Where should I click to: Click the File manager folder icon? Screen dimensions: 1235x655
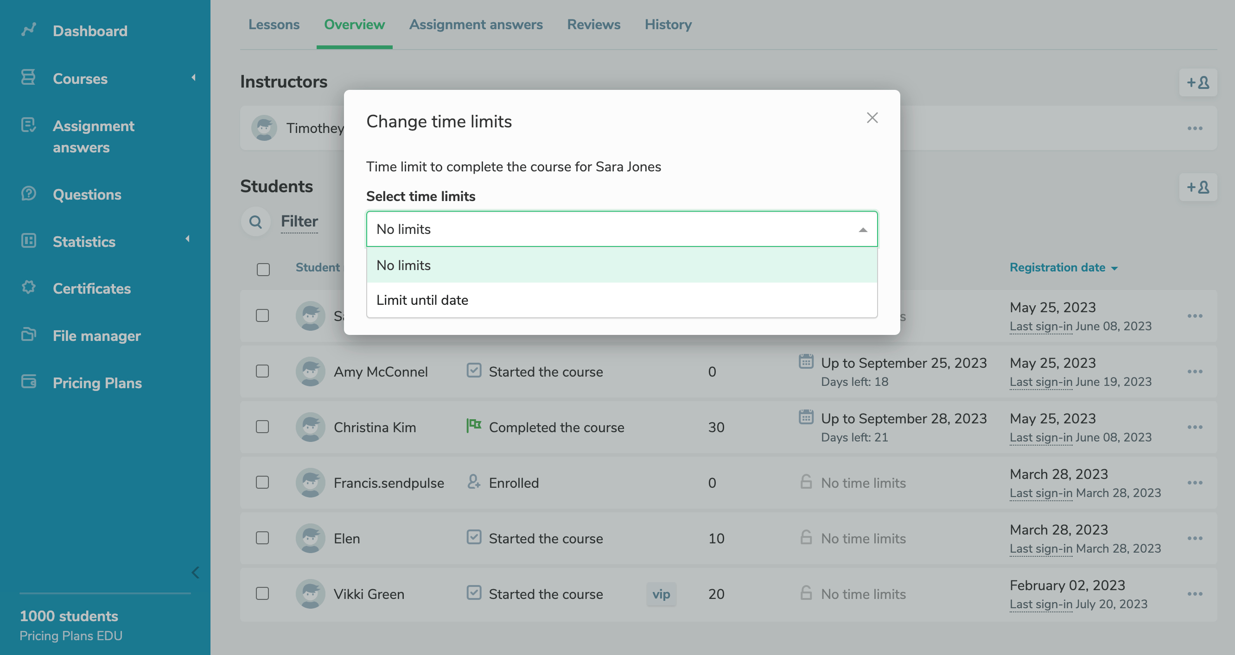[29, 334]
